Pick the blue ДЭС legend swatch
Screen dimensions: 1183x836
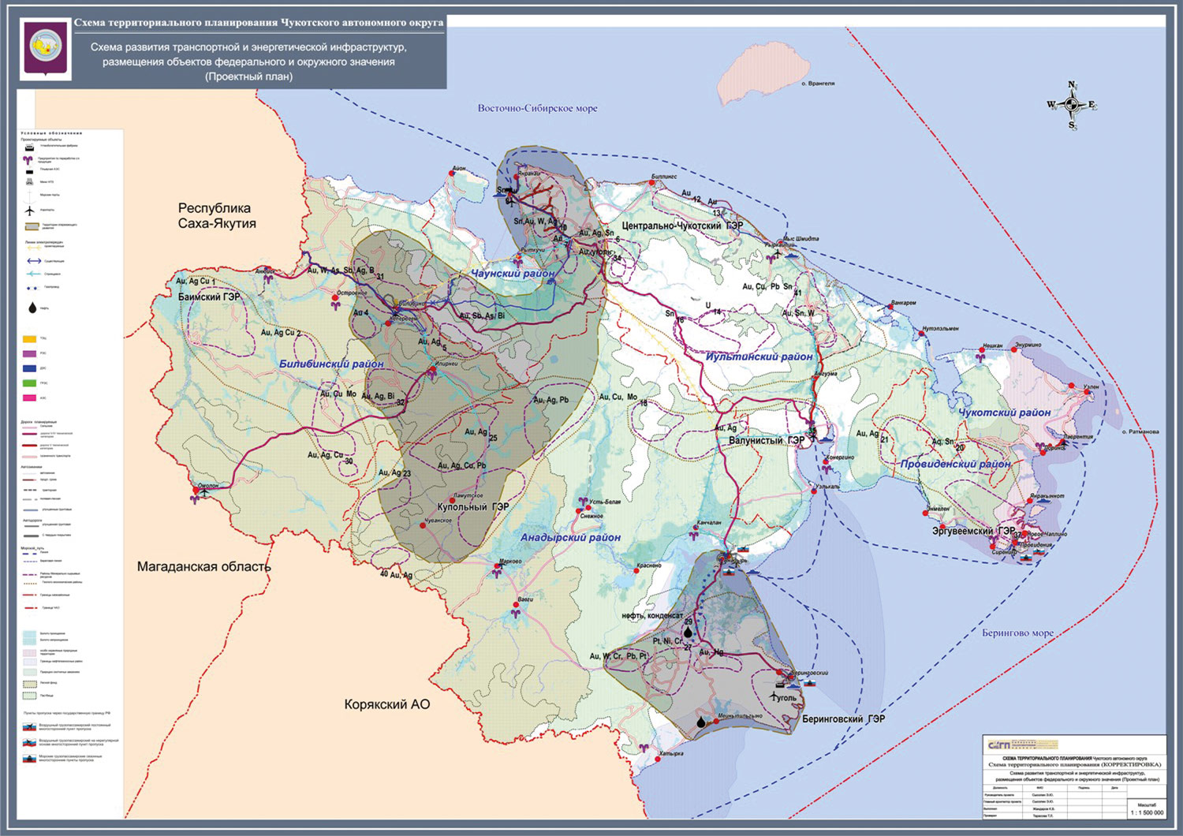[29, 368]
